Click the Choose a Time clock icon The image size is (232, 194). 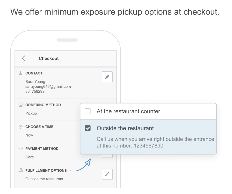pos(20,127)
